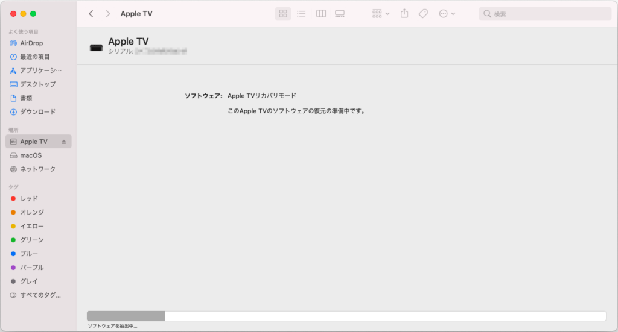This screenshot has height=332, width=618.
Task: Select the macOS disk location
Action: tap(31, 155)
